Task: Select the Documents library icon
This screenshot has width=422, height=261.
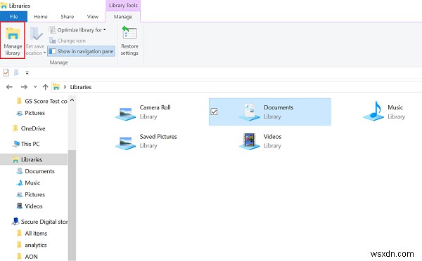Action: click(250, 112)
